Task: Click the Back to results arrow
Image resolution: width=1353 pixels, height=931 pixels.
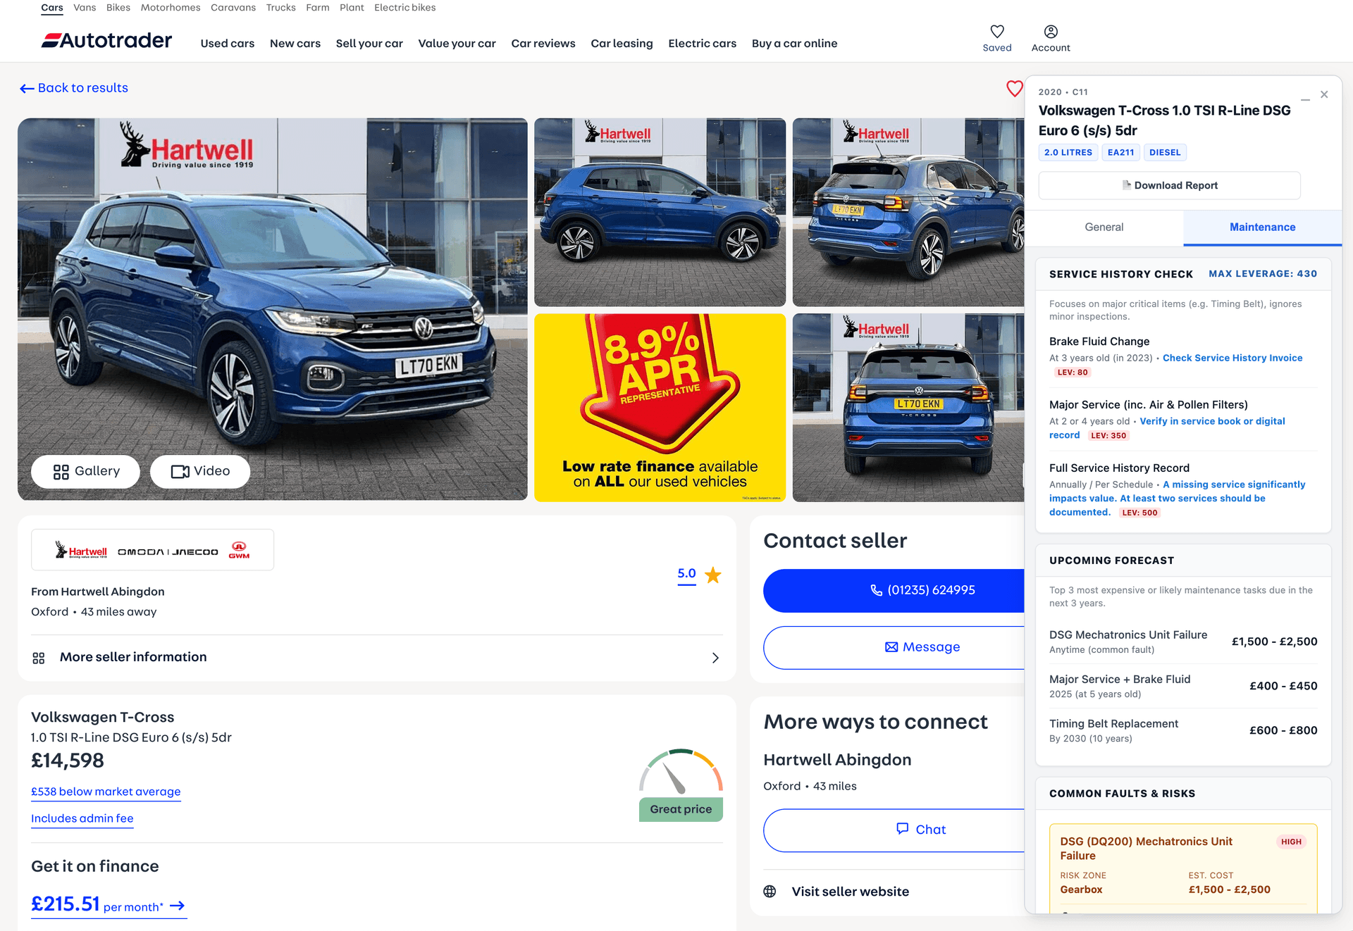Action: coord(27,88)
